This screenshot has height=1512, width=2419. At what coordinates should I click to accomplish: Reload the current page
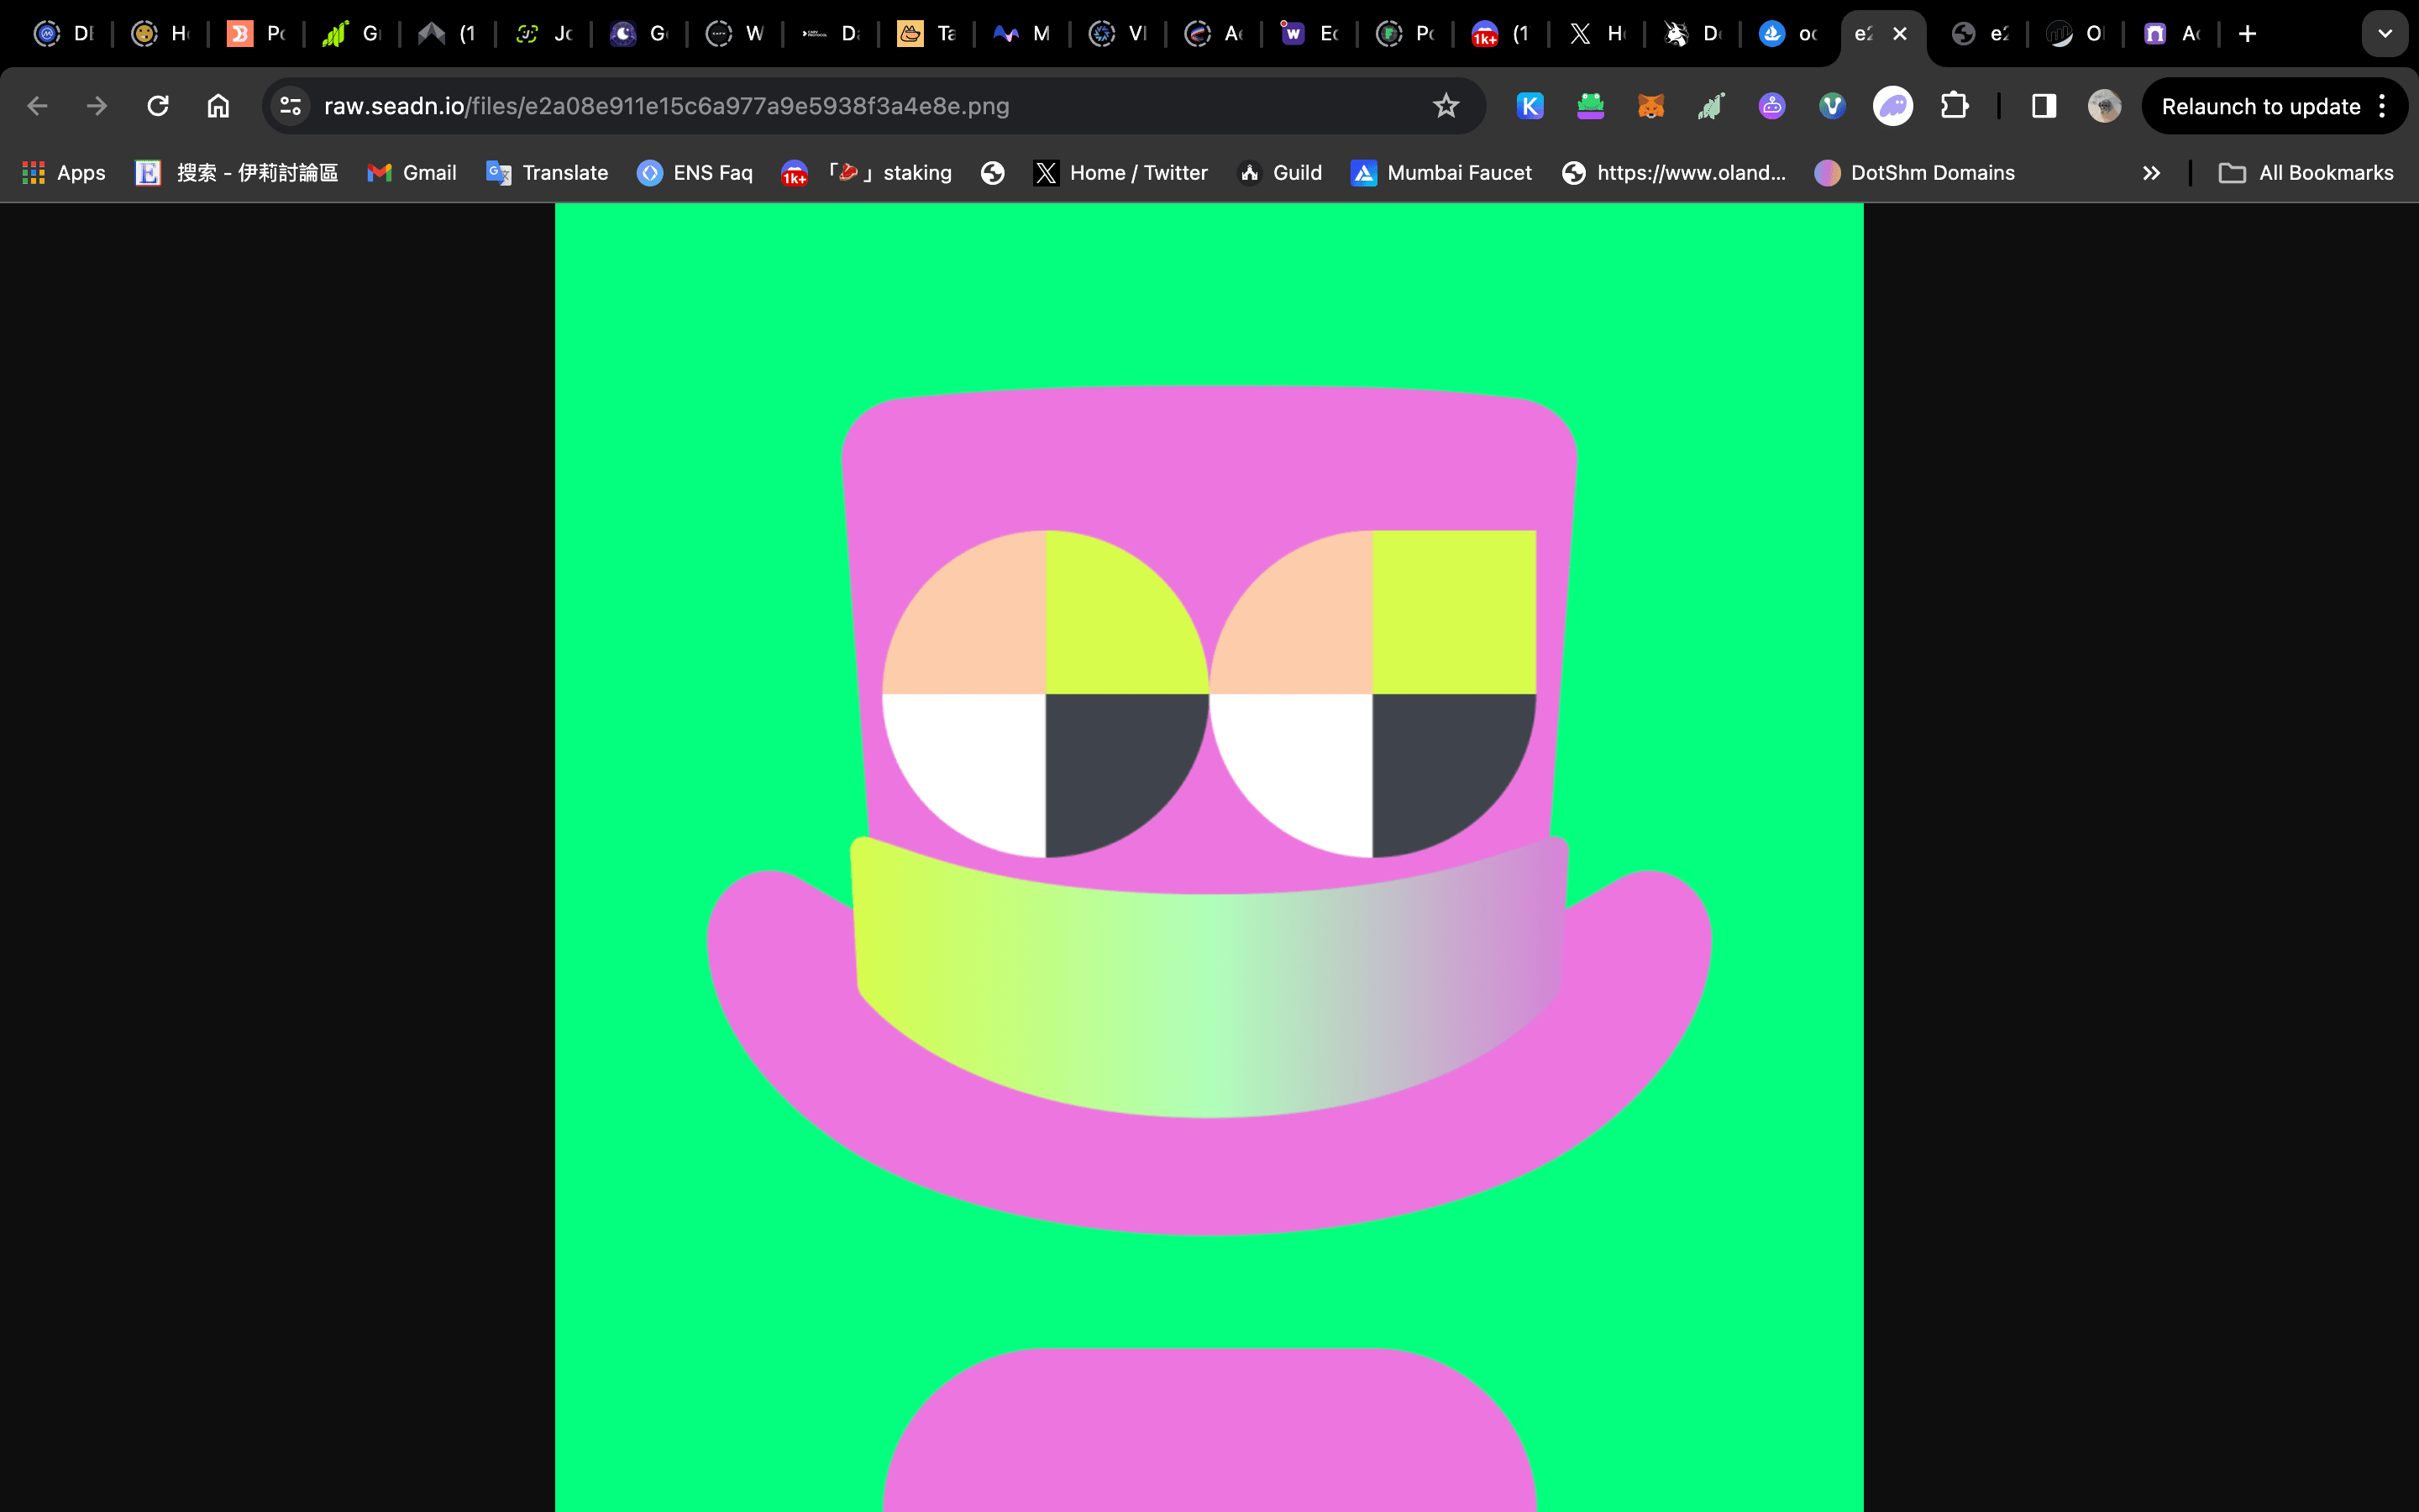(158, 106)
